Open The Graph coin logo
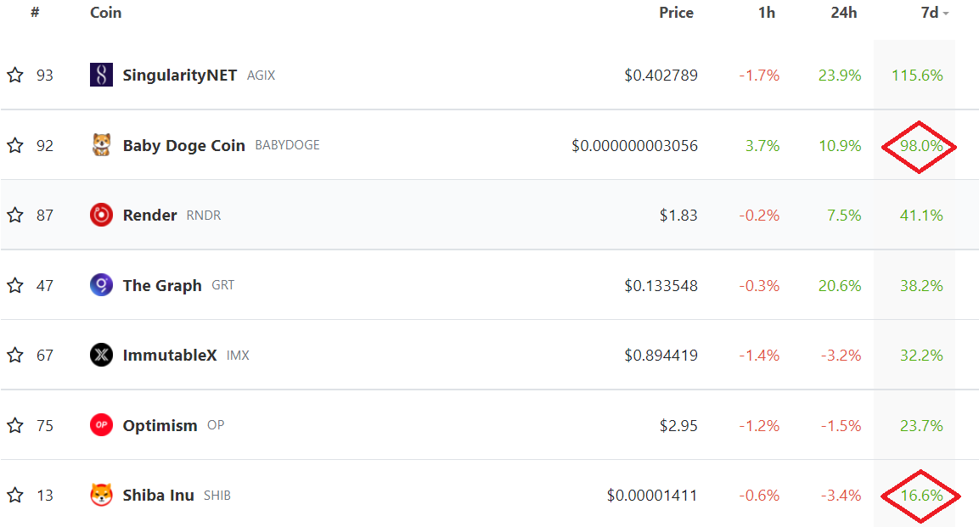The width and height of the screenshot is (979, 527). click(x=100, y=284)
